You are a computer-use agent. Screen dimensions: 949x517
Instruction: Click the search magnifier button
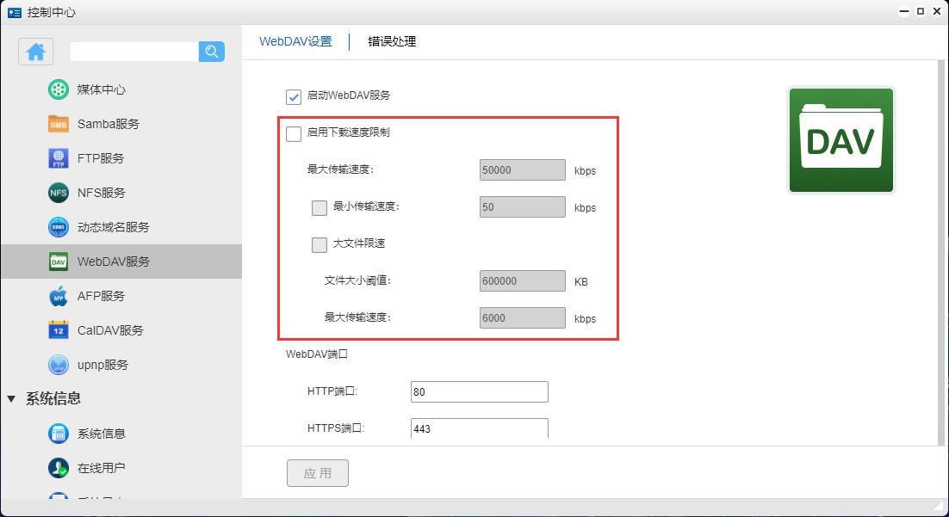[x=212, y=52]
